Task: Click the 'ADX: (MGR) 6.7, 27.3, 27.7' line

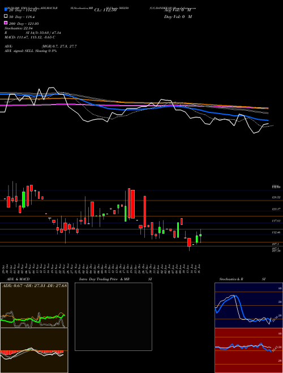Action: 41,46
